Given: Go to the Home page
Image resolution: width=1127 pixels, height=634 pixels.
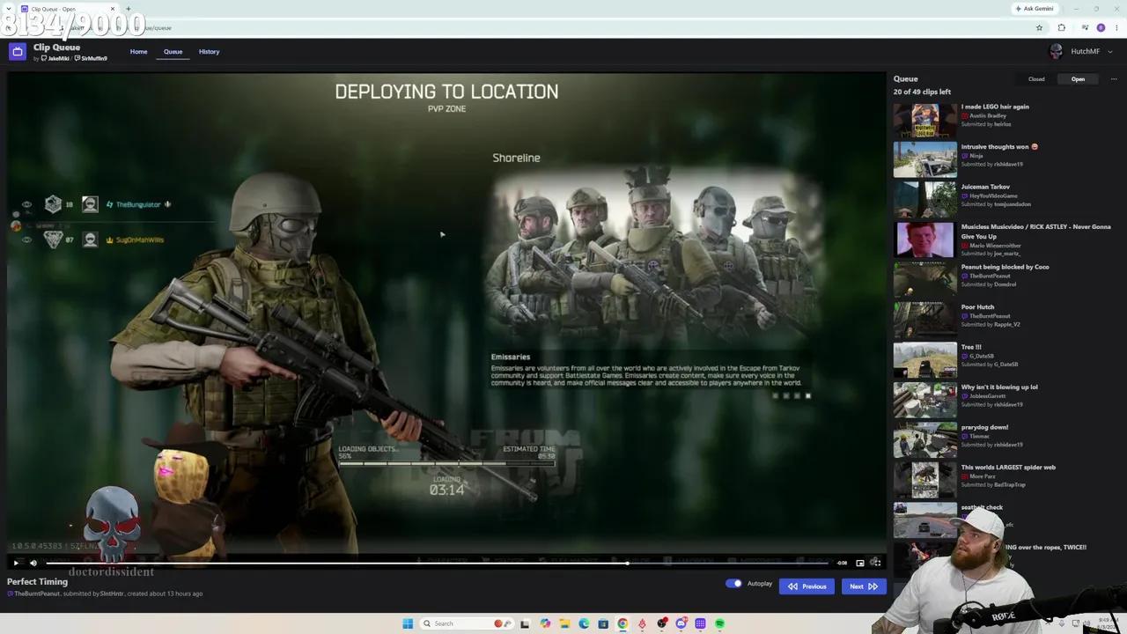Looking at the screenshot, I should (x=138, y=52).
